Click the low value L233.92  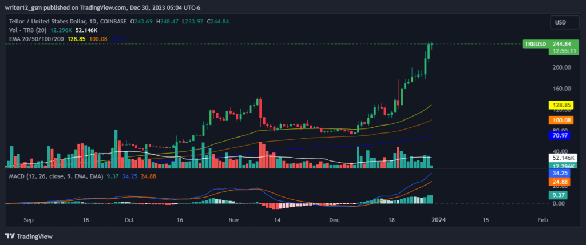[x=192, y=22]
